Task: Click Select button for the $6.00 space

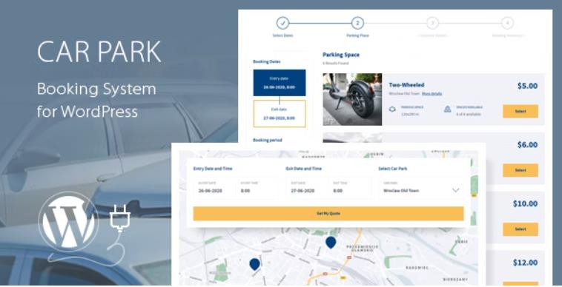Action: (x=520, y=170)
